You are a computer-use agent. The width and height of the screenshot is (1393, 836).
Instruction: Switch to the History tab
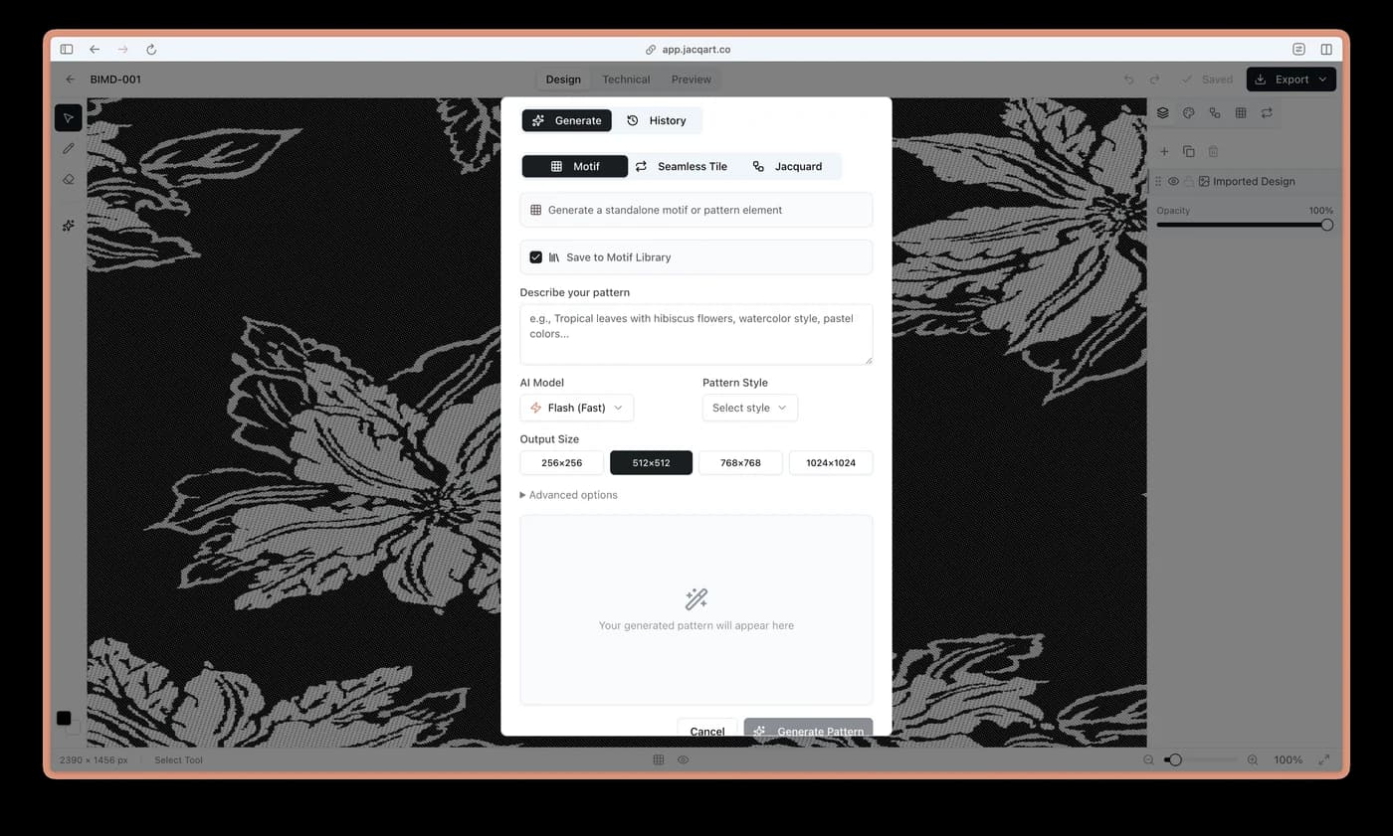657,120
